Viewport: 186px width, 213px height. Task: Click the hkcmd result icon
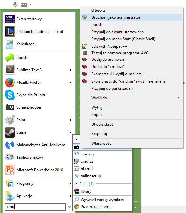tap(77, 169)
